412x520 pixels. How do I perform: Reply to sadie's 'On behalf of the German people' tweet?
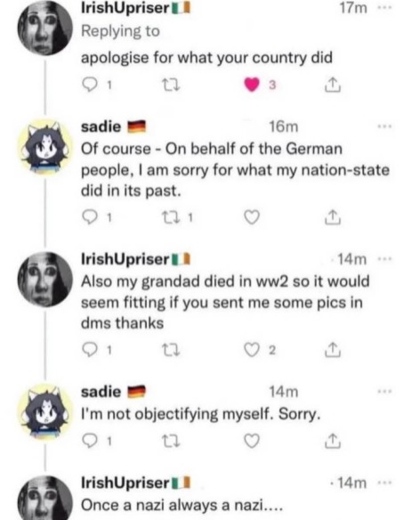click(89, 217)
